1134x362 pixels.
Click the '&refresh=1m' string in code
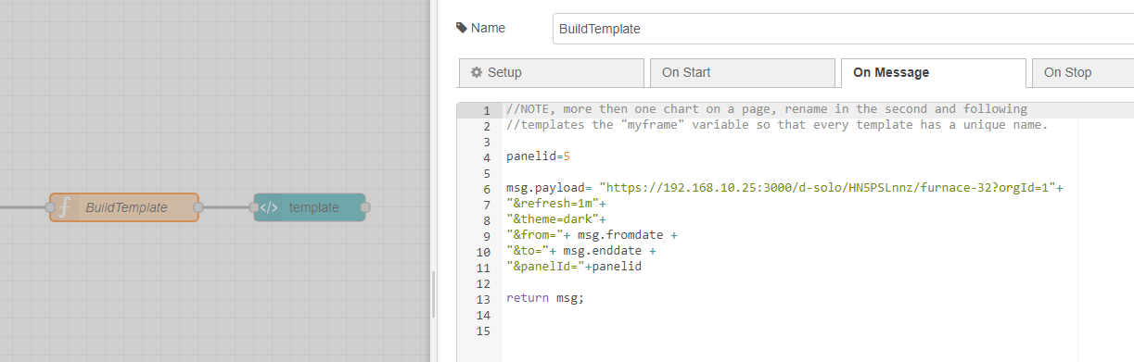tap(552, 204)
